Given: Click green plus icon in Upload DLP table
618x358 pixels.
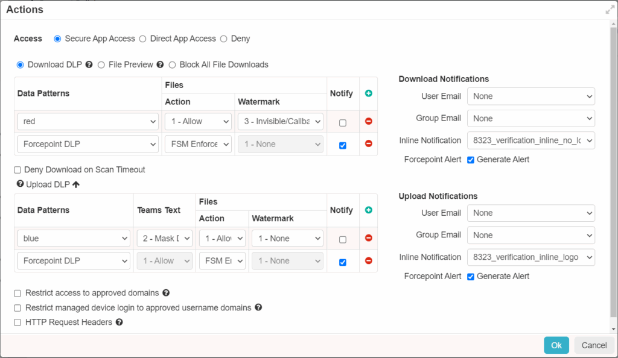Looking at the screenshot, I should 368,210.
